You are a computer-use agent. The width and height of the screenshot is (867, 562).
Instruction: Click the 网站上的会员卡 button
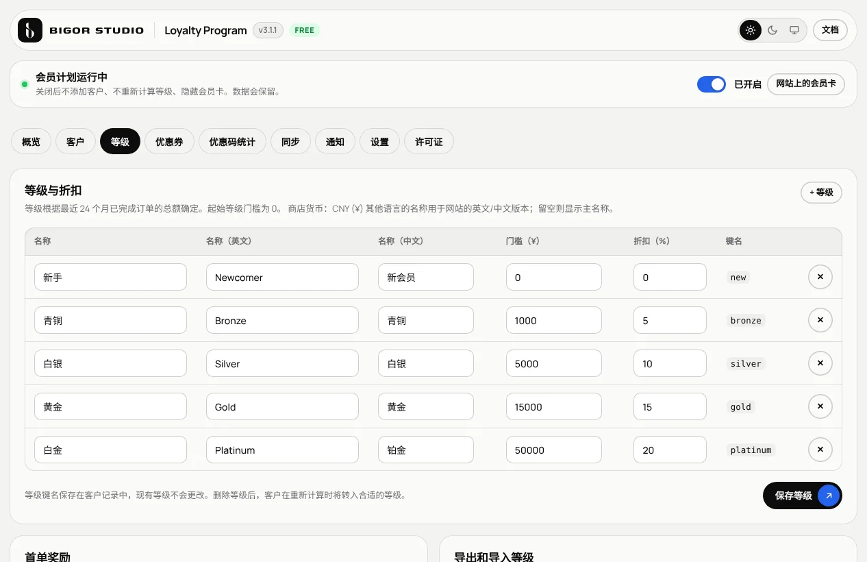(x=805, y=84)
